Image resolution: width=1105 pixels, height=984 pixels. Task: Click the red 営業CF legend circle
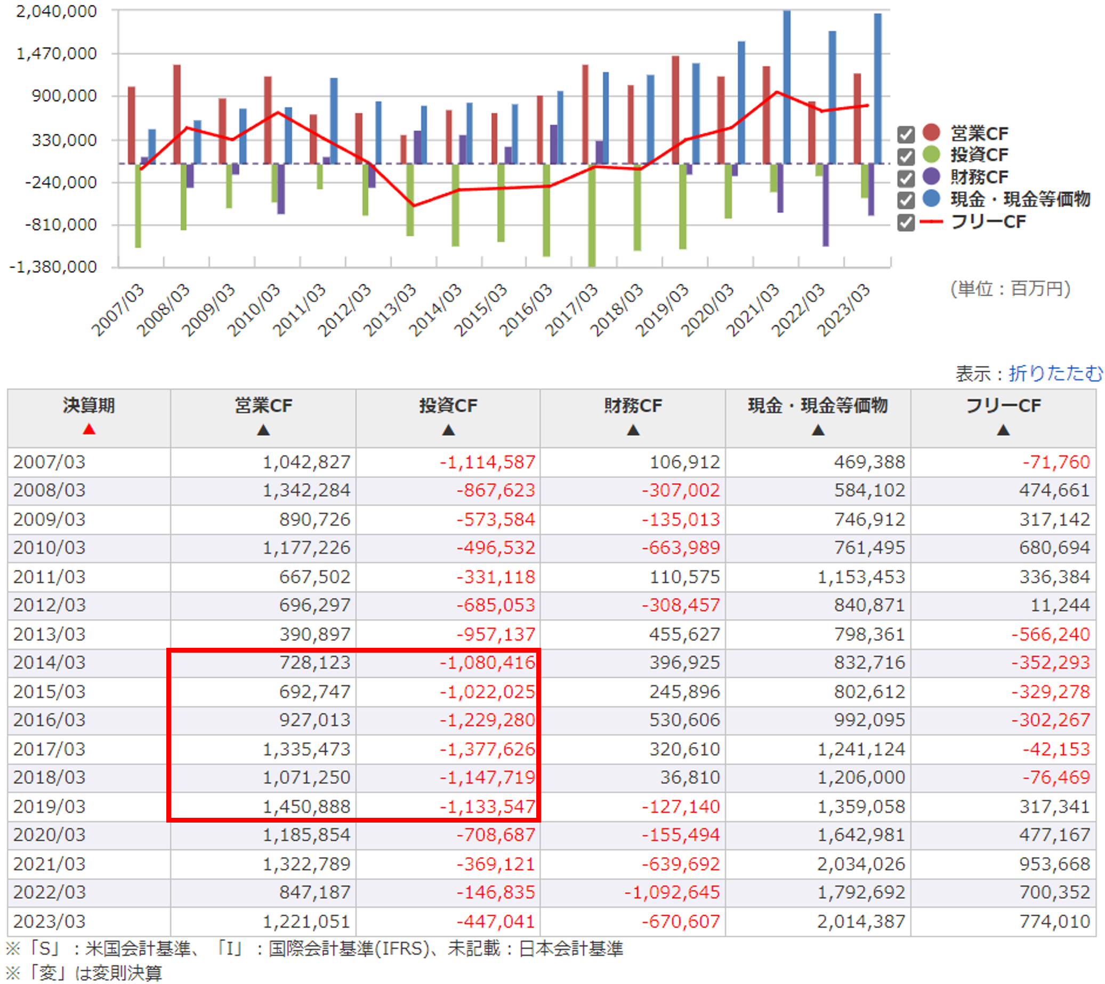tap(931, 133)
